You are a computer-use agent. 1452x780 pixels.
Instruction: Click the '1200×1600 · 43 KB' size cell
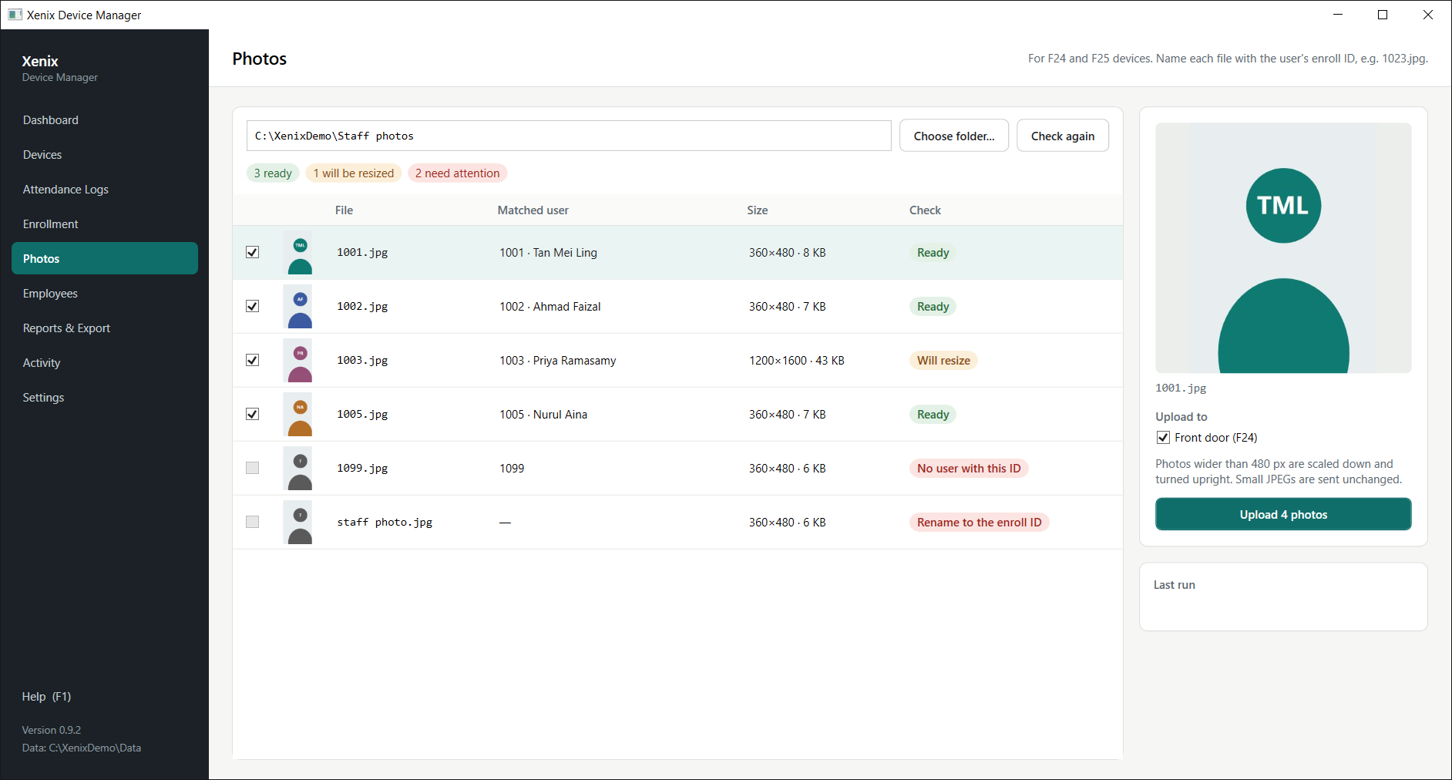(797, 361)
